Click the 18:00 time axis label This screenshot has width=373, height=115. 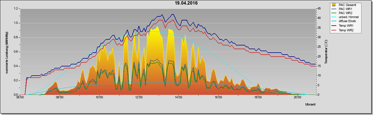pyautogui.click(x=258, y=97)
